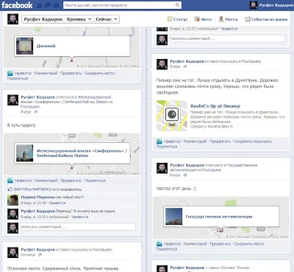Viewport: 294px width, 272px height.
Task: Click railway station photo thumbnail
Action: coord(24,153)
